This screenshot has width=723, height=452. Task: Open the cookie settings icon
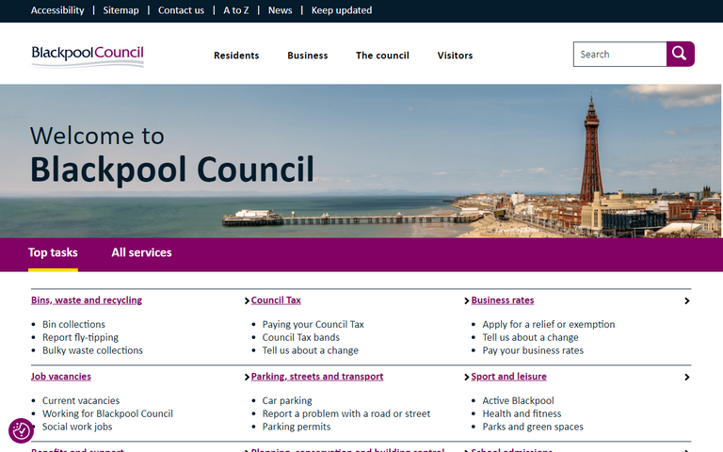click(x=21, y=431)
